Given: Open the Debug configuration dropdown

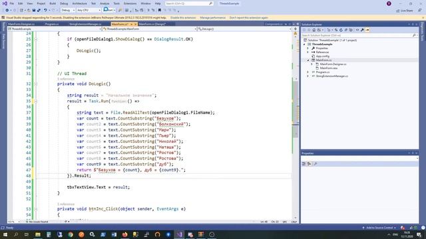Looking at the screenshot, I should pyautogui.click(x=68, y=10).
